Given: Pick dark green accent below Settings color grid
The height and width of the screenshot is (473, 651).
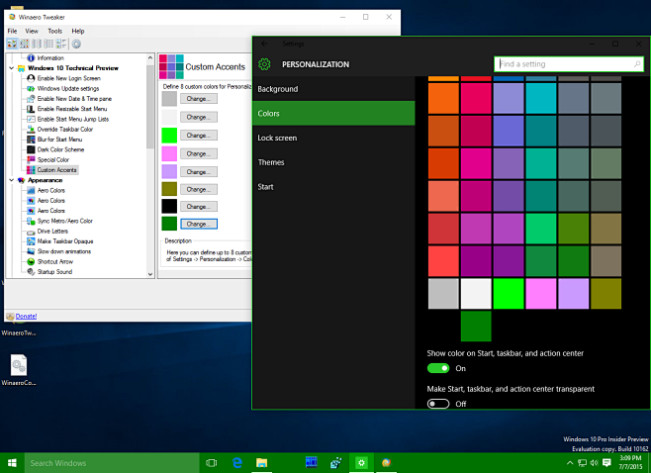Looking at the screenshot, I should (476, 326).
